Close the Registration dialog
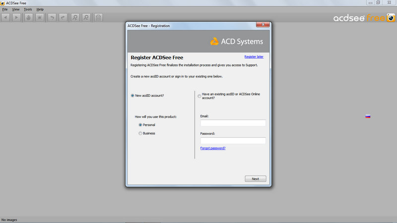The width and height of the screenshot is (397, 223). click(263, 24)
